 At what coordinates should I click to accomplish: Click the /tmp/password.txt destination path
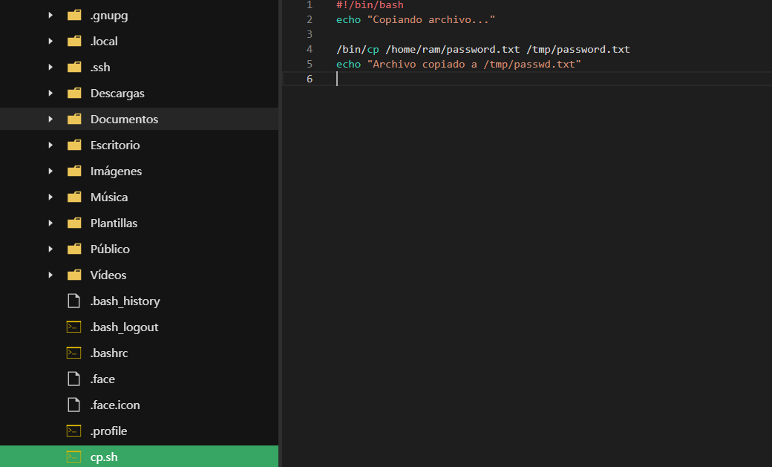[x=578, y=49]
